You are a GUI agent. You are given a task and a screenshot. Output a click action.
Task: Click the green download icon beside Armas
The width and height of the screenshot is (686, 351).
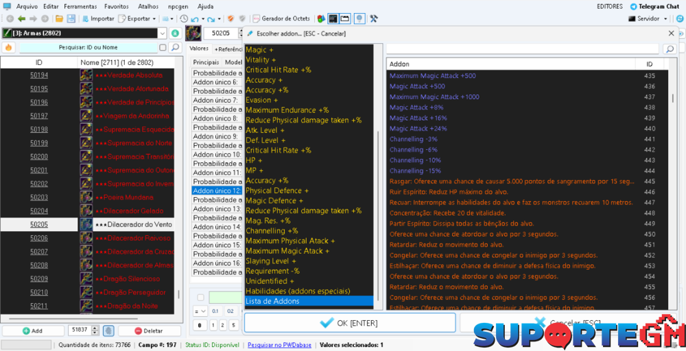click(x=176, y=33)
